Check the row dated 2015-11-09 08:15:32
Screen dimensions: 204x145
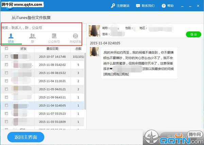pyautogui.click(x=6, y=73)
